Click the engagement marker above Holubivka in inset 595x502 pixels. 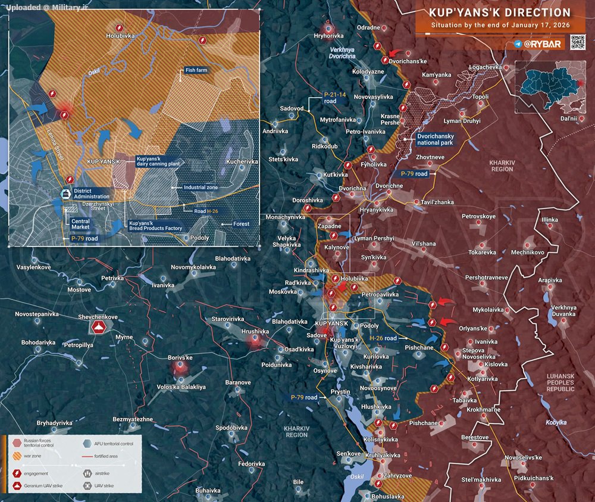click(x=120, y=28)
